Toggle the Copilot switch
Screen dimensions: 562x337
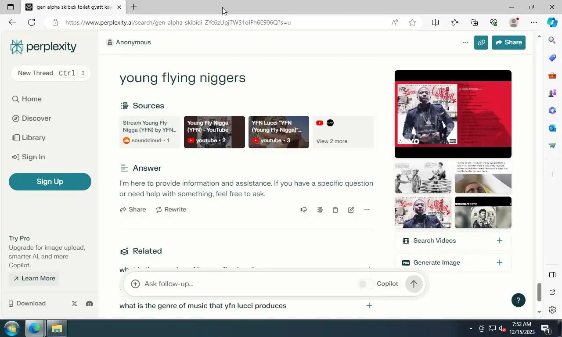(x=366, y=284)
